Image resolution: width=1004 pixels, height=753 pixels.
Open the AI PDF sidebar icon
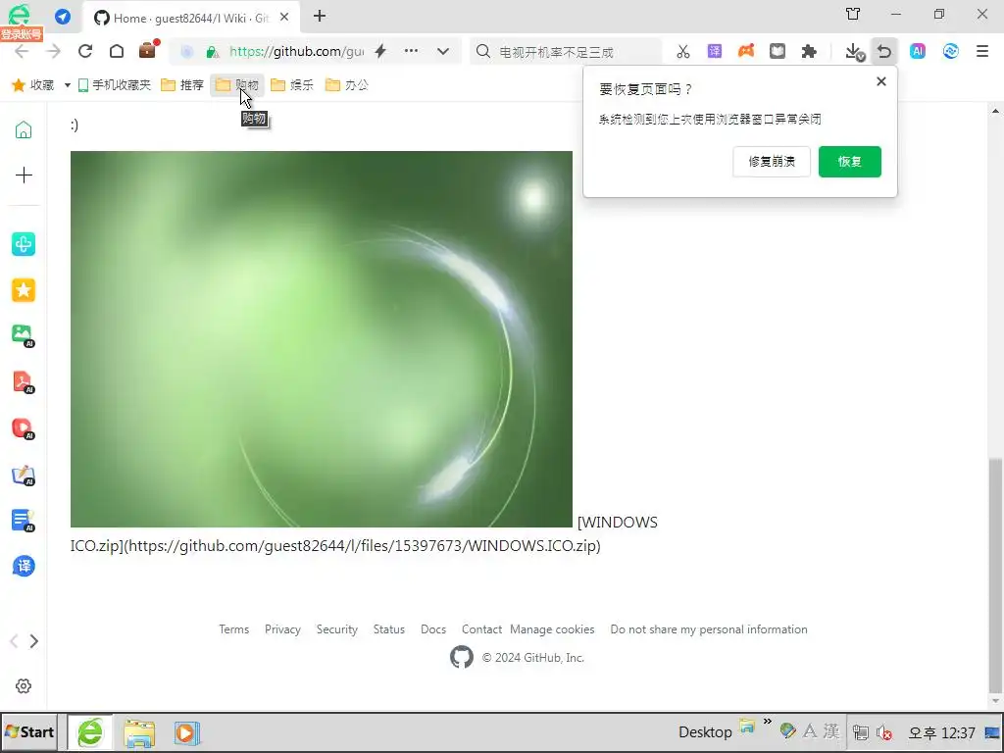(24, 382)
